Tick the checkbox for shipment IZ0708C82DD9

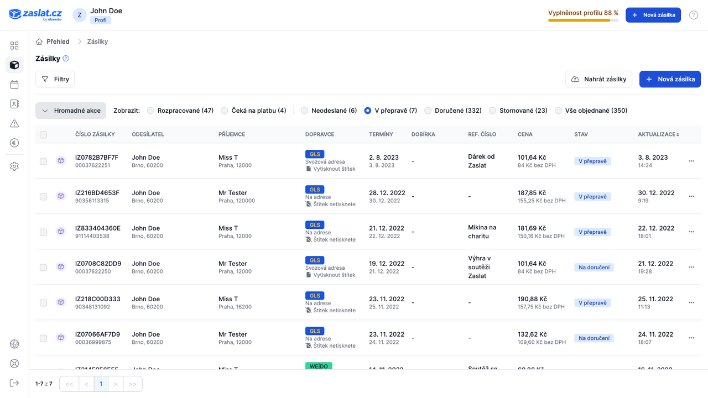[x=43, y=268]
